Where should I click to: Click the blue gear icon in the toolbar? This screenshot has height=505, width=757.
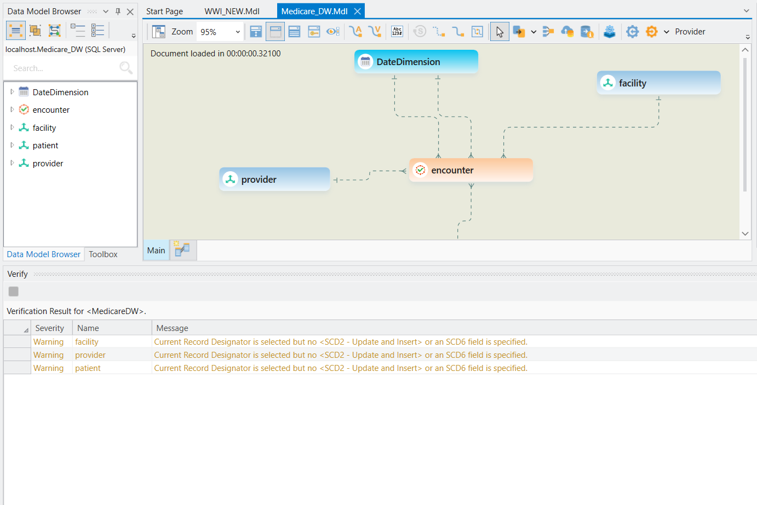632,32
